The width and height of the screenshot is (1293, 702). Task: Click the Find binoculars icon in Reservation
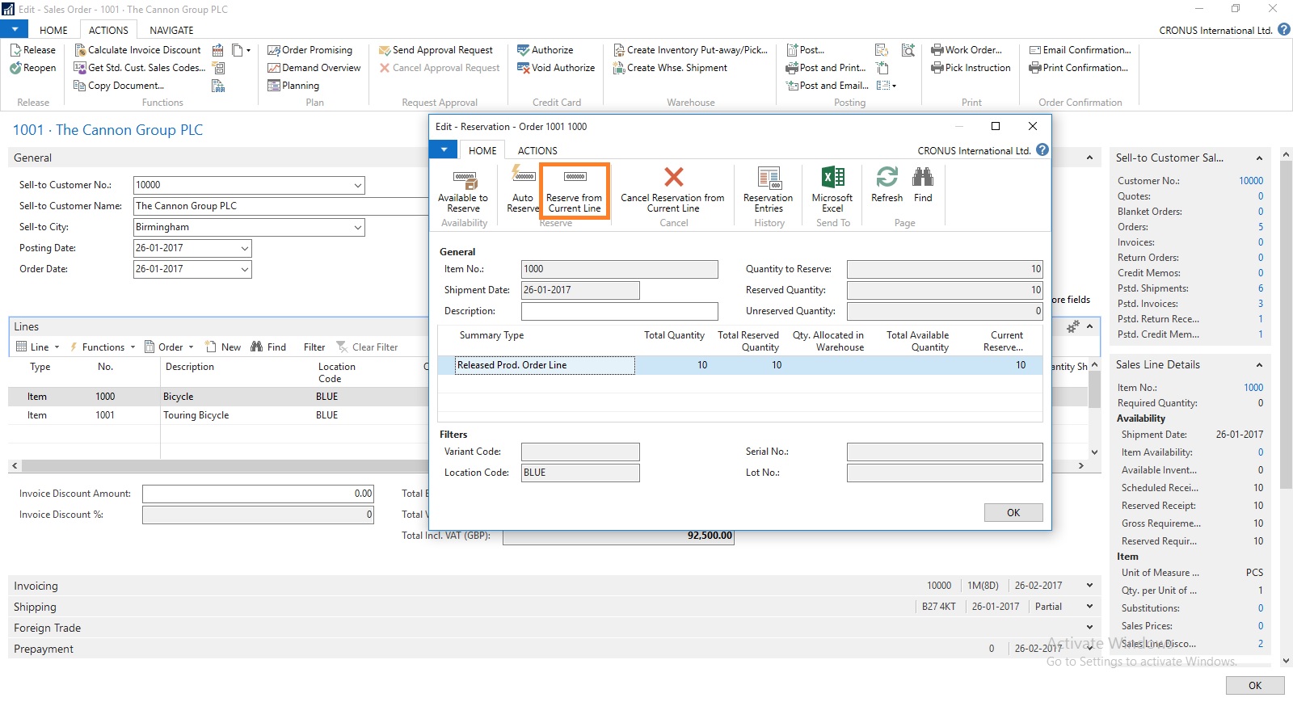tap(923, 185)
